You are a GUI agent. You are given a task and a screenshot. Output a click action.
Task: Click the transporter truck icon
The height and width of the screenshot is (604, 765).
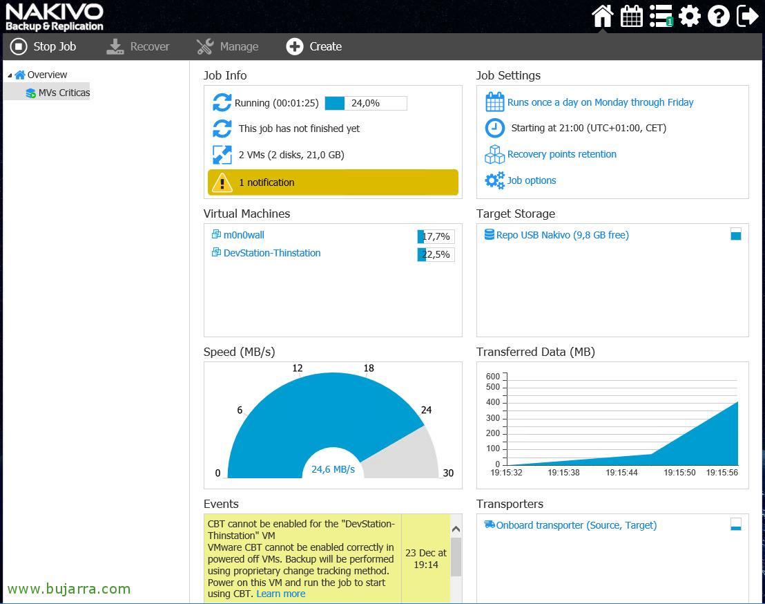[490, 525]
